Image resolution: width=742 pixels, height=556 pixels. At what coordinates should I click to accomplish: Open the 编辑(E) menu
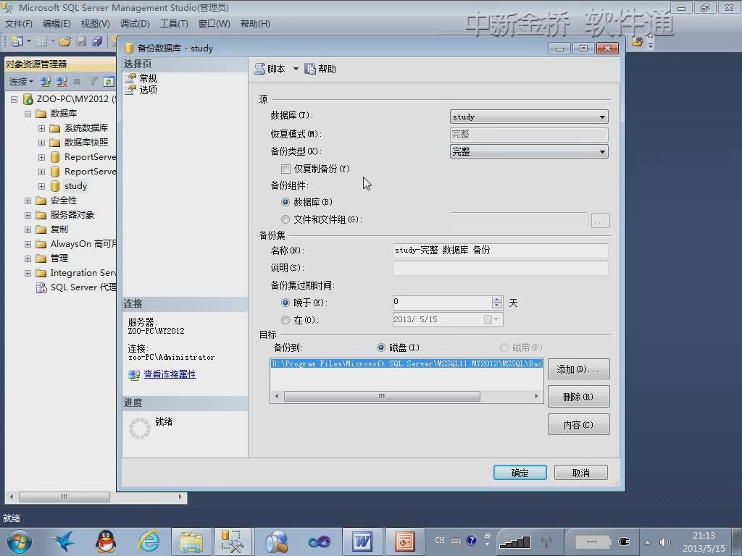[x=57, y=24]
